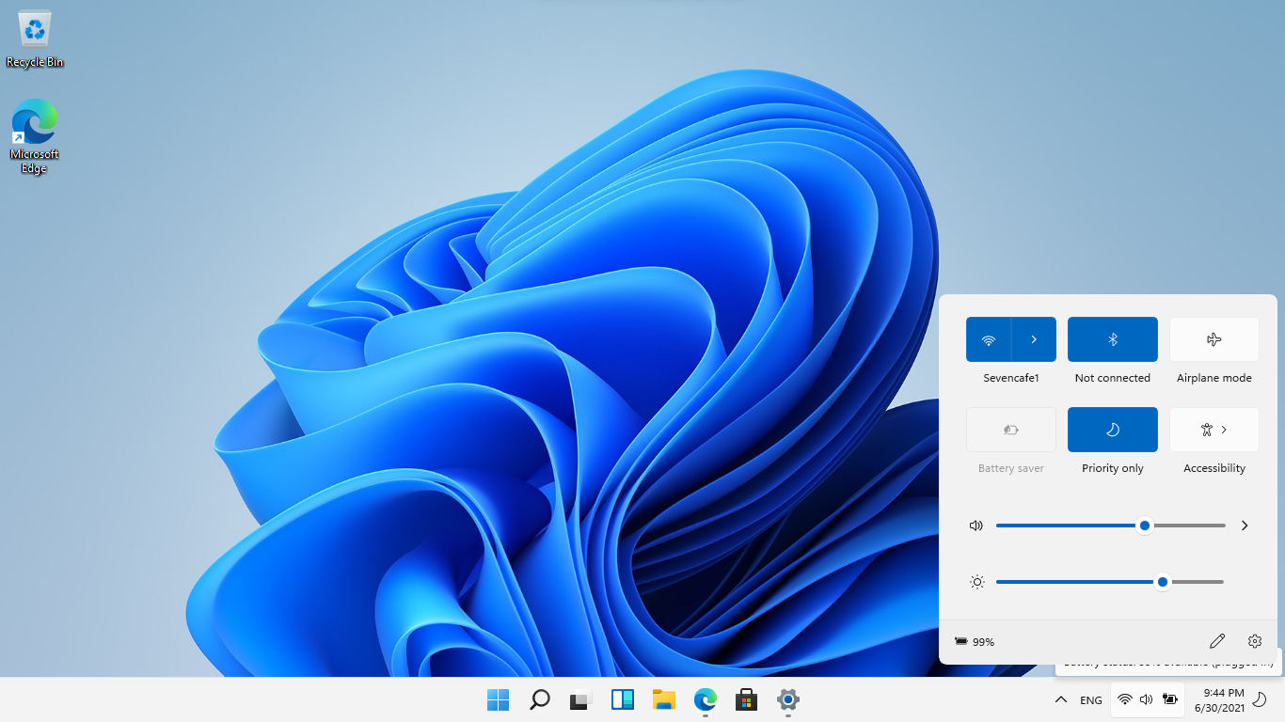
Task: Turn off Priority only focus assist
Action: pos(1113,430)
